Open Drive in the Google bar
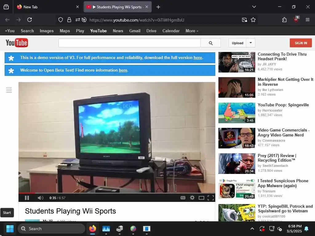Viewport: 315px width, 236px height. pos(151,31)
